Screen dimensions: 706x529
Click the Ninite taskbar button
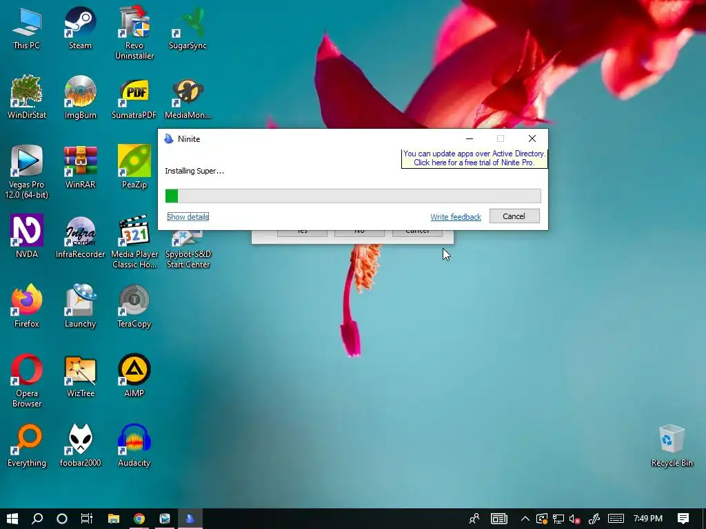coord(190,519)
